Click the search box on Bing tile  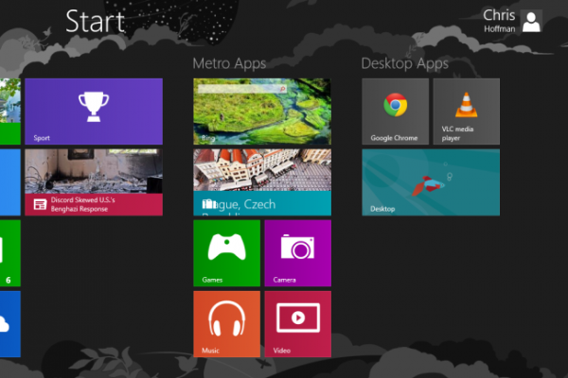(x=242, y=89)
